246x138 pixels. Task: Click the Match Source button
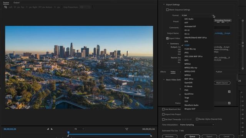click(222, 83)
